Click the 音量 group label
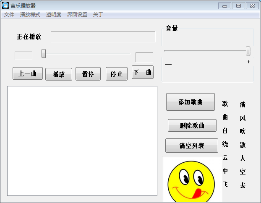This screenshot has width=261, height=203. click(172, 28)
